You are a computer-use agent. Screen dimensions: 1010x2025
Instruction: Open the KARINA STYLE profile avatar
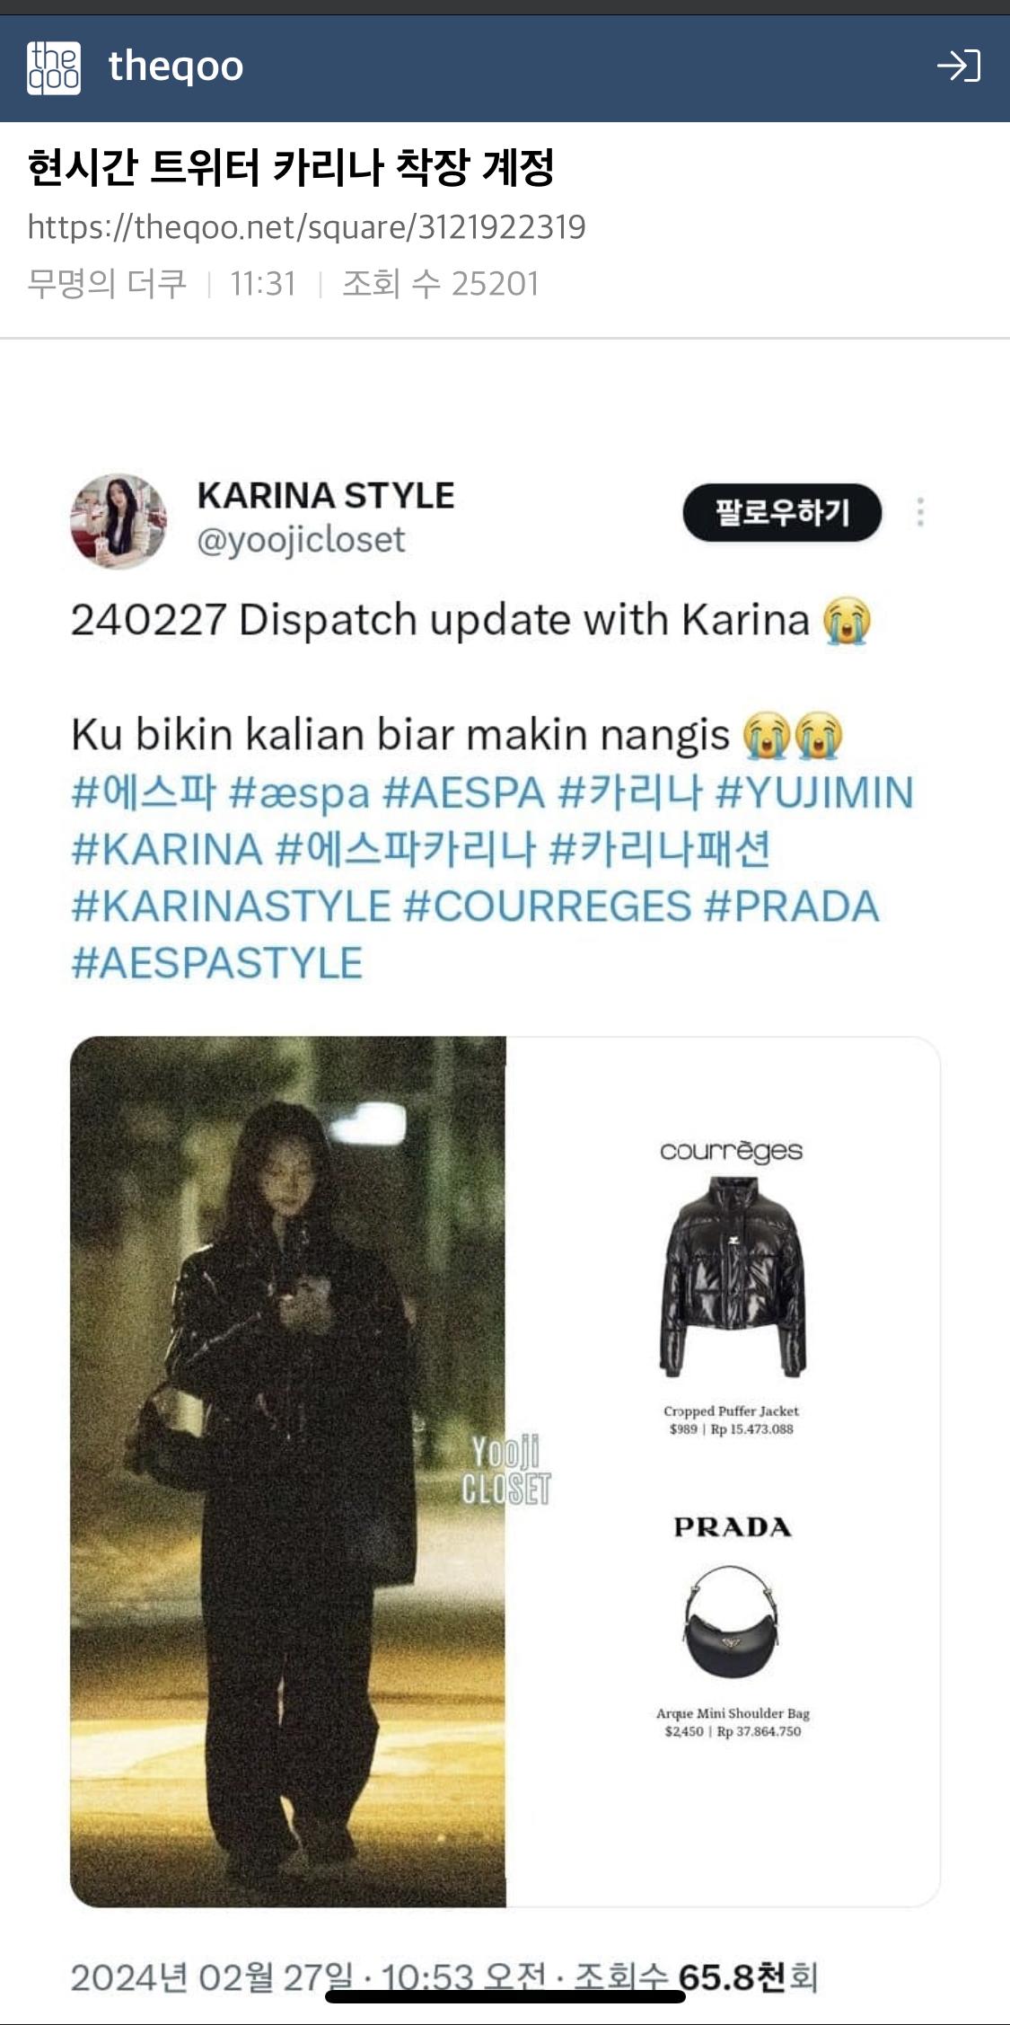[x=119, y=521]
